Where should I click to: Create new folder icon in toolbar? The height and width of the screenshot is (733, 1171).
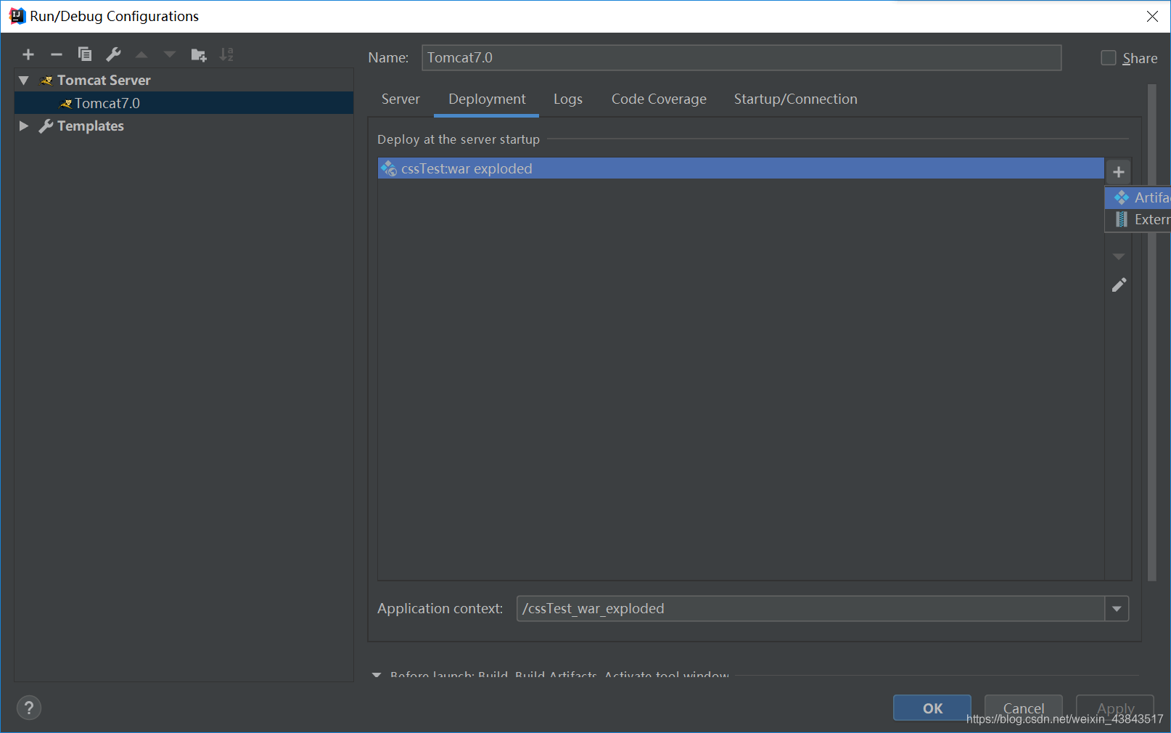pyautogui.click(x=198, y=54)
